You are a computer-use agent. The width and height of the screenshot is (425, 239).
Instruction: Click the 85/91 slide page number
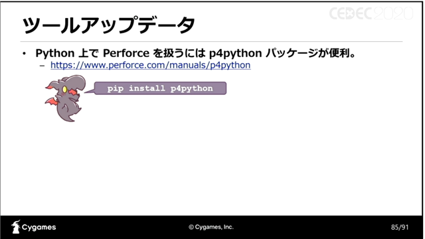pyautogui.click(x=400, y=227)
